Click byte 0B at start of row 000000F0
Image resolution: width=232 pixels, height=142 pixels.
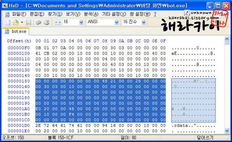pyautogui.click(x=38, y=48)
